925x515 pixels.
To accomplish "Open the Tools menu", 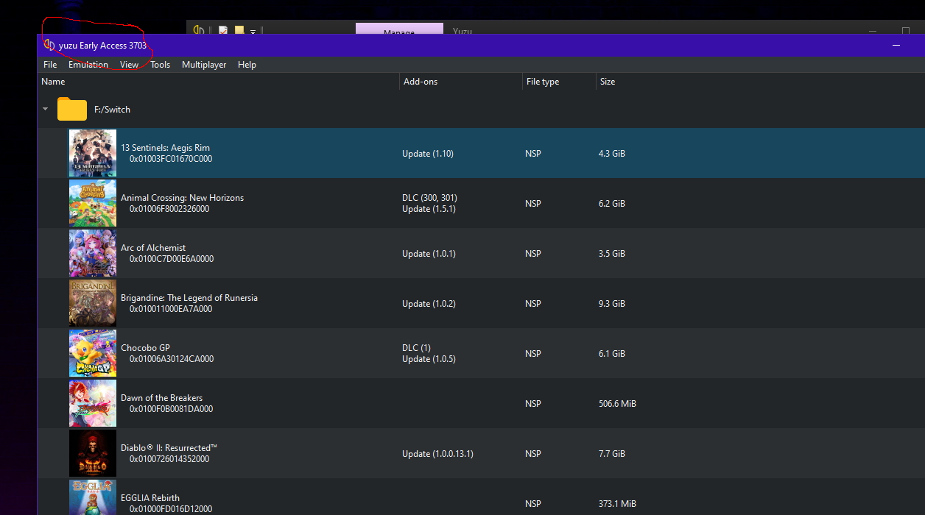I will pyautogui.click(x=161, y=65).
